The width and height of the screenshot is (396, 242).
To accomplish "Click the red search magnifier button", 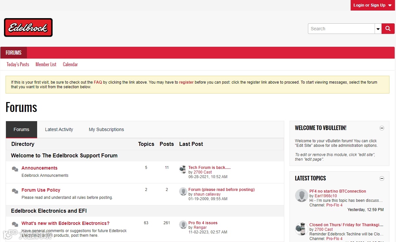I will [x=388, y=29].
